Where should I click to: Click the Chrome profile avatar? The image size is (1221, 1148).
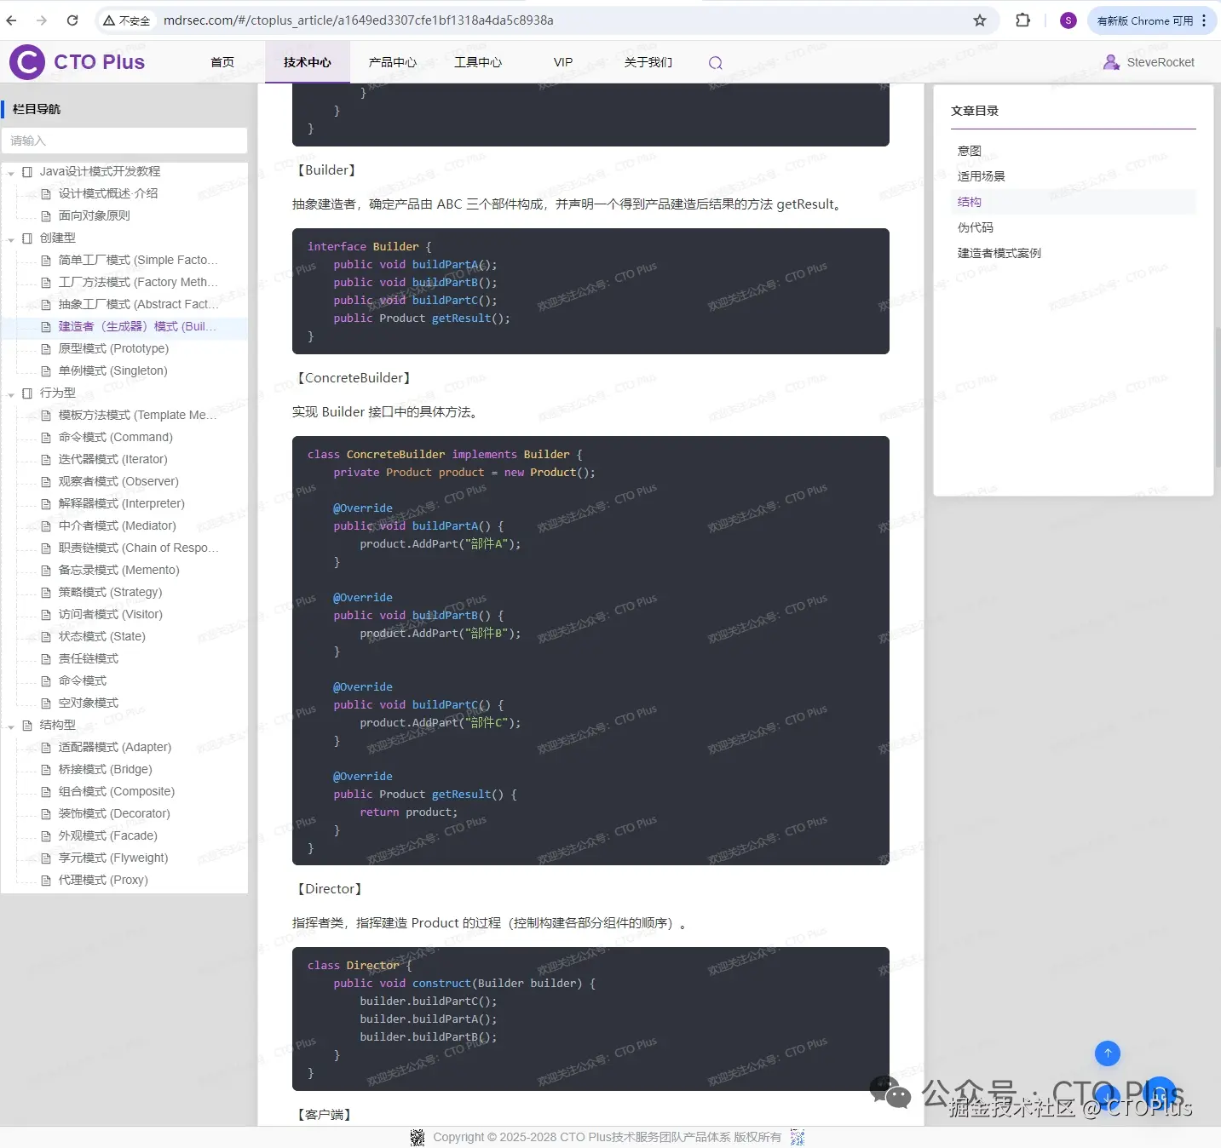tap(1068, 20)
